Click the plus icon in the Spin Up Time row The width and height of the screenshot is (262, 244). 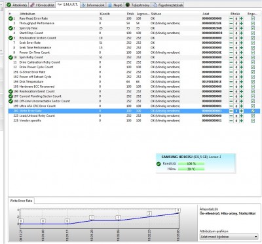click(241, 28)
